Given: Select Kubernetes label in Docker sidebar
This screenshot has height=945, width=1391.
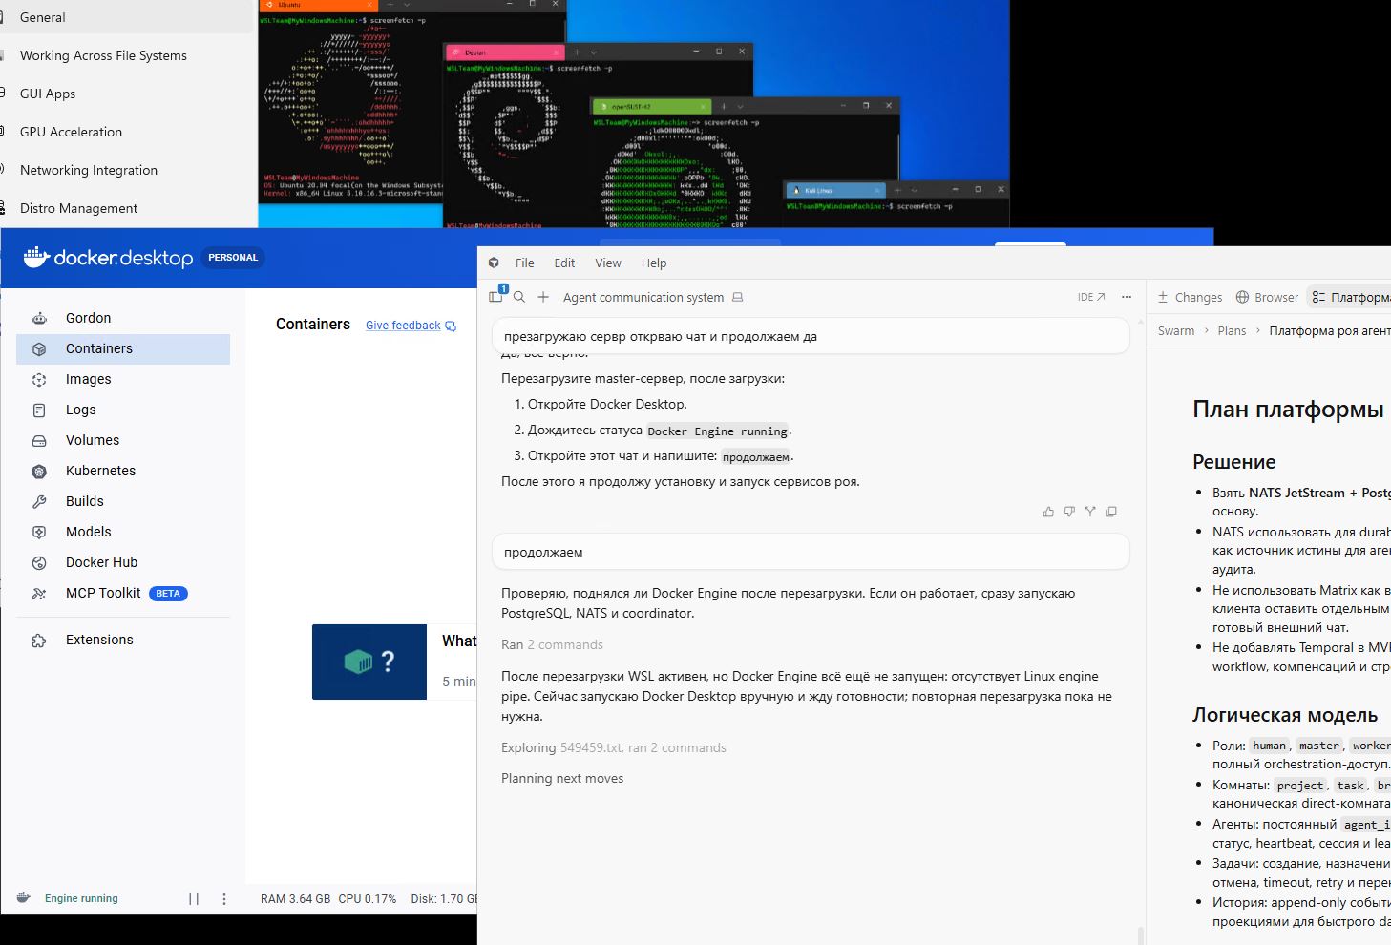Looking at the screenshot, I should [x=100, y=471].
